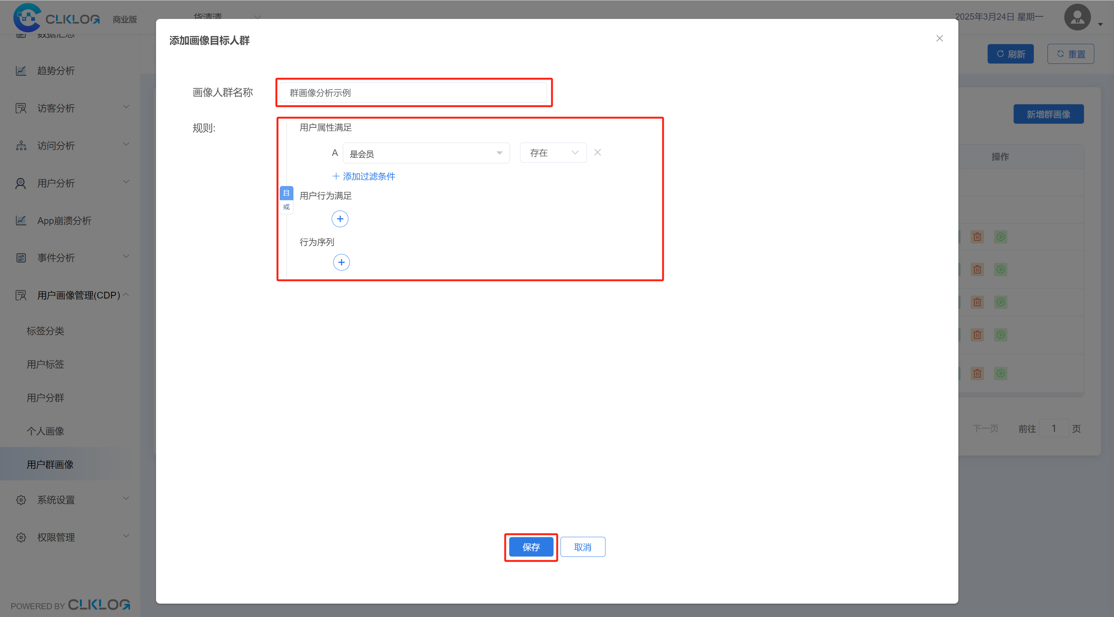The width and height of the screenshot is (1114, 617).
Task: Remove filter condition A with X icon
Action: [x=597, y=153]
